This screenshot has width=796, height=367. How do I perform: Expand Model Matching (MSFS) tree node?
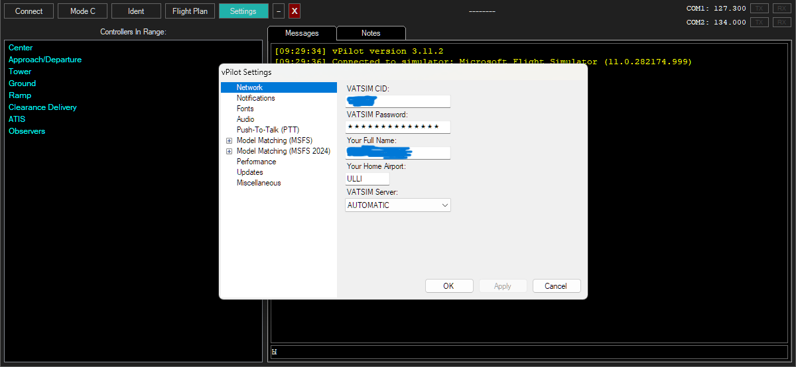[x=230, y=140]
